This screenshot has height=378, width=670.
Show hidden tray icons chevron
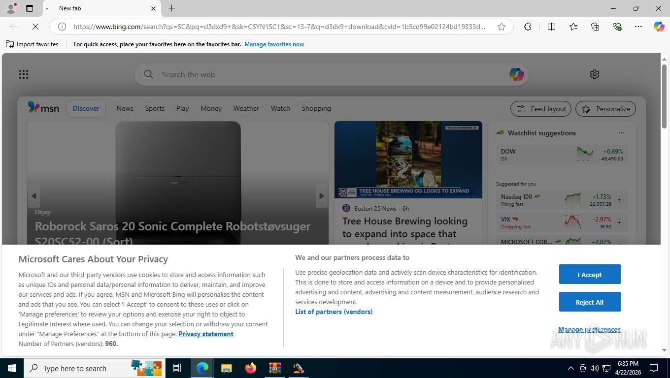coord(570,368)
